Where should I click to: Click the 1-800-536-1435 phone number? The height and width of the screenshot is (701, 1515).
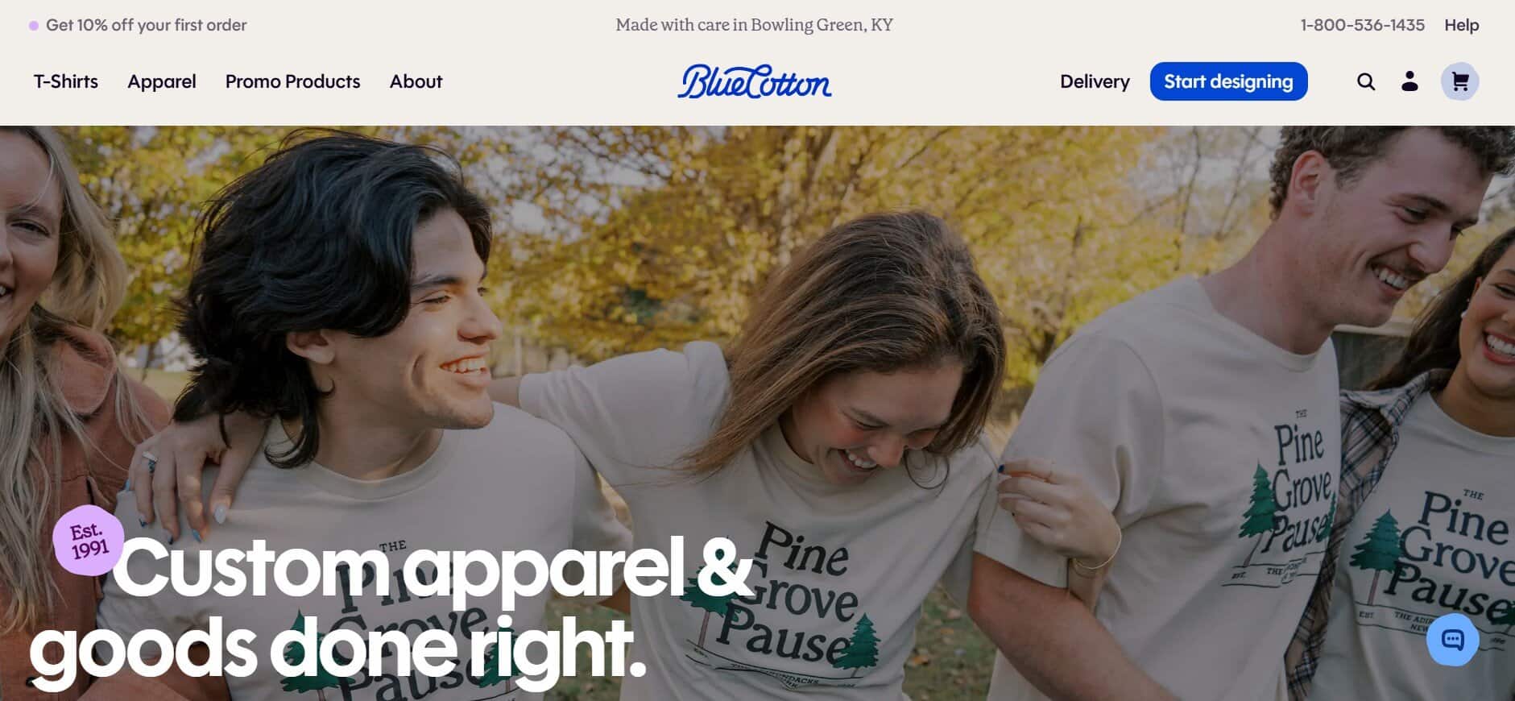1363,25
